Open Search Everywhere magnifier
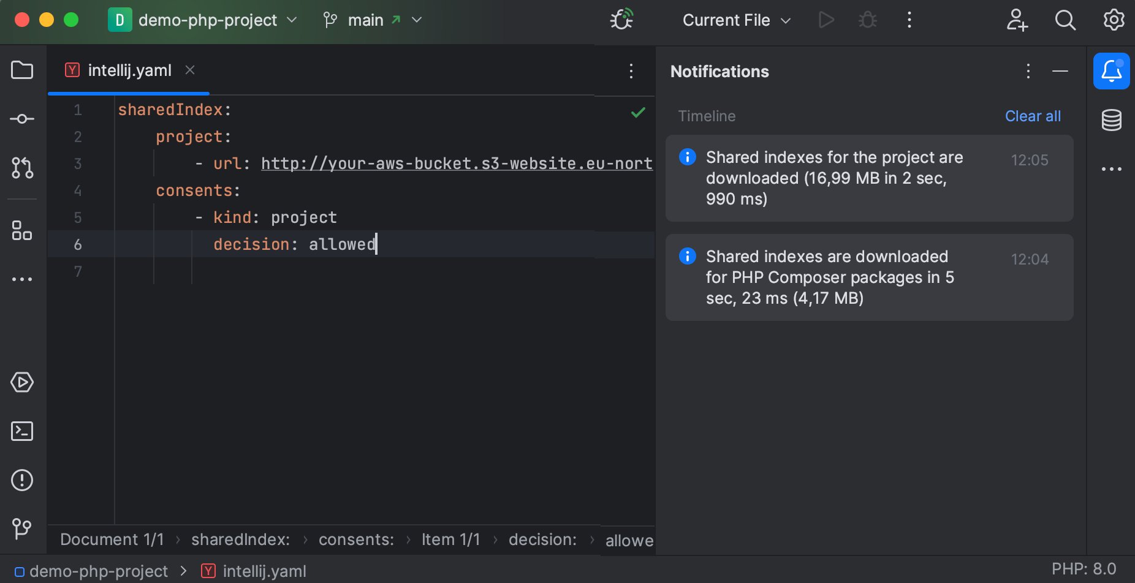1135x583 pixels. pyautogui.click(x=1065, y=20)
